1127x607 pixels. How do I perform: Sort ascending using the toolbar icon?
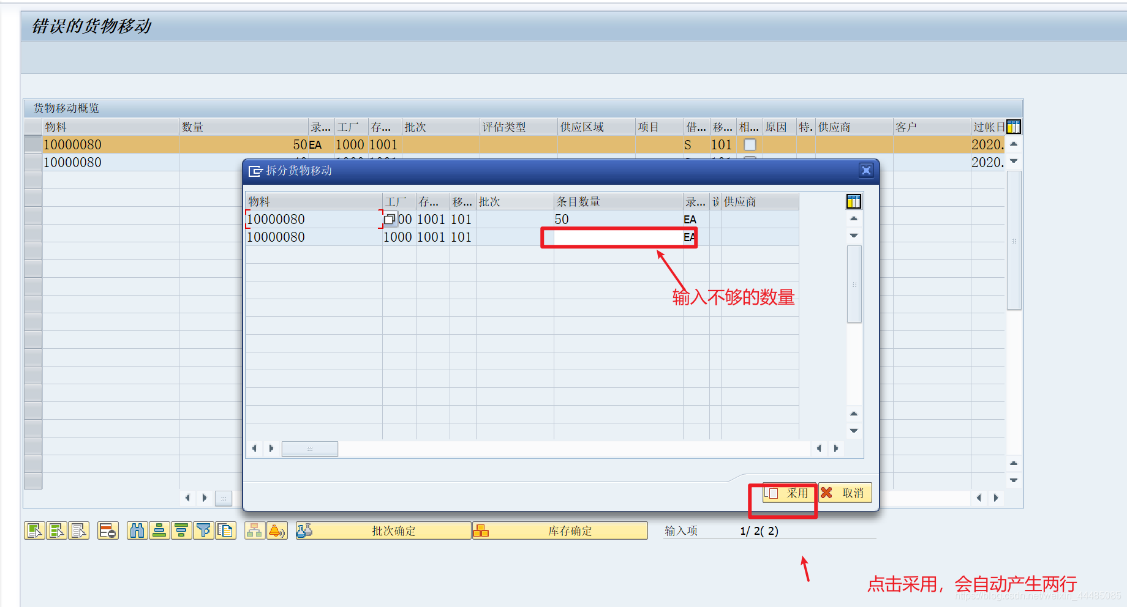[159, 531]
